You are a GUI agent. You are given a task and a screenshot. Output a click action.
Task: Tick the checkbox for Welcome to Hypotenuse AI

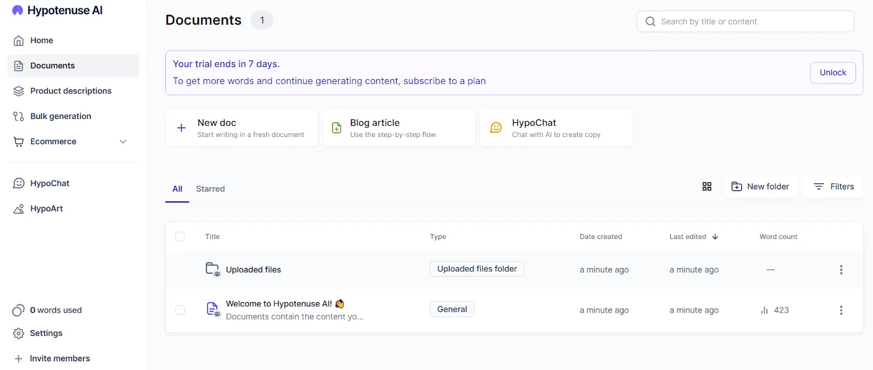click(x=180, y=310)
